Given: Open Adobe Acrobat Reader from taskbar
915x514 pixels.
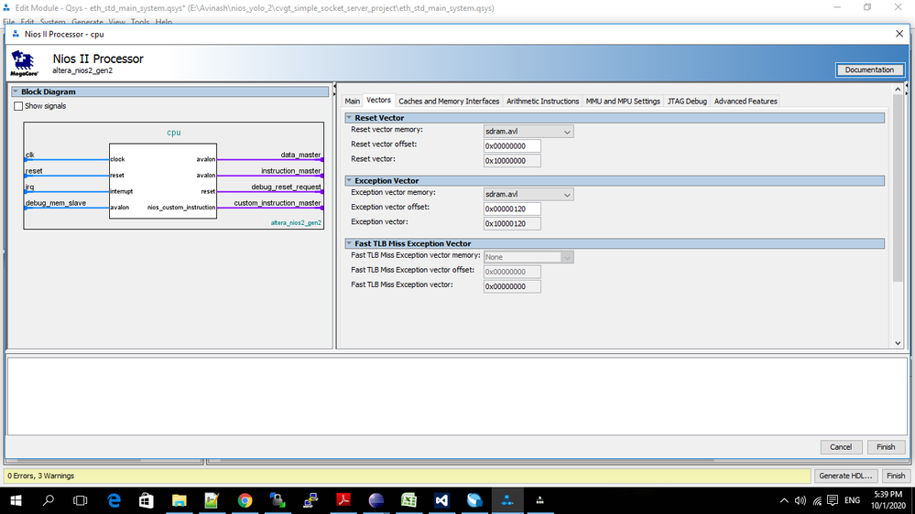Looking at the screenshot, I should click(343, 500).
